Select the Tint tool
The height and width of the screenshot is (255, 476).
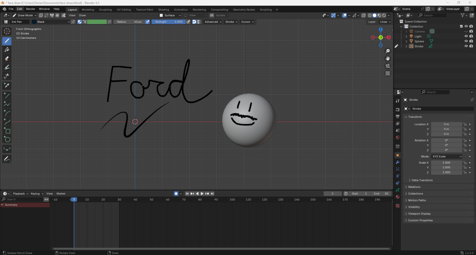tap(7, 67)
